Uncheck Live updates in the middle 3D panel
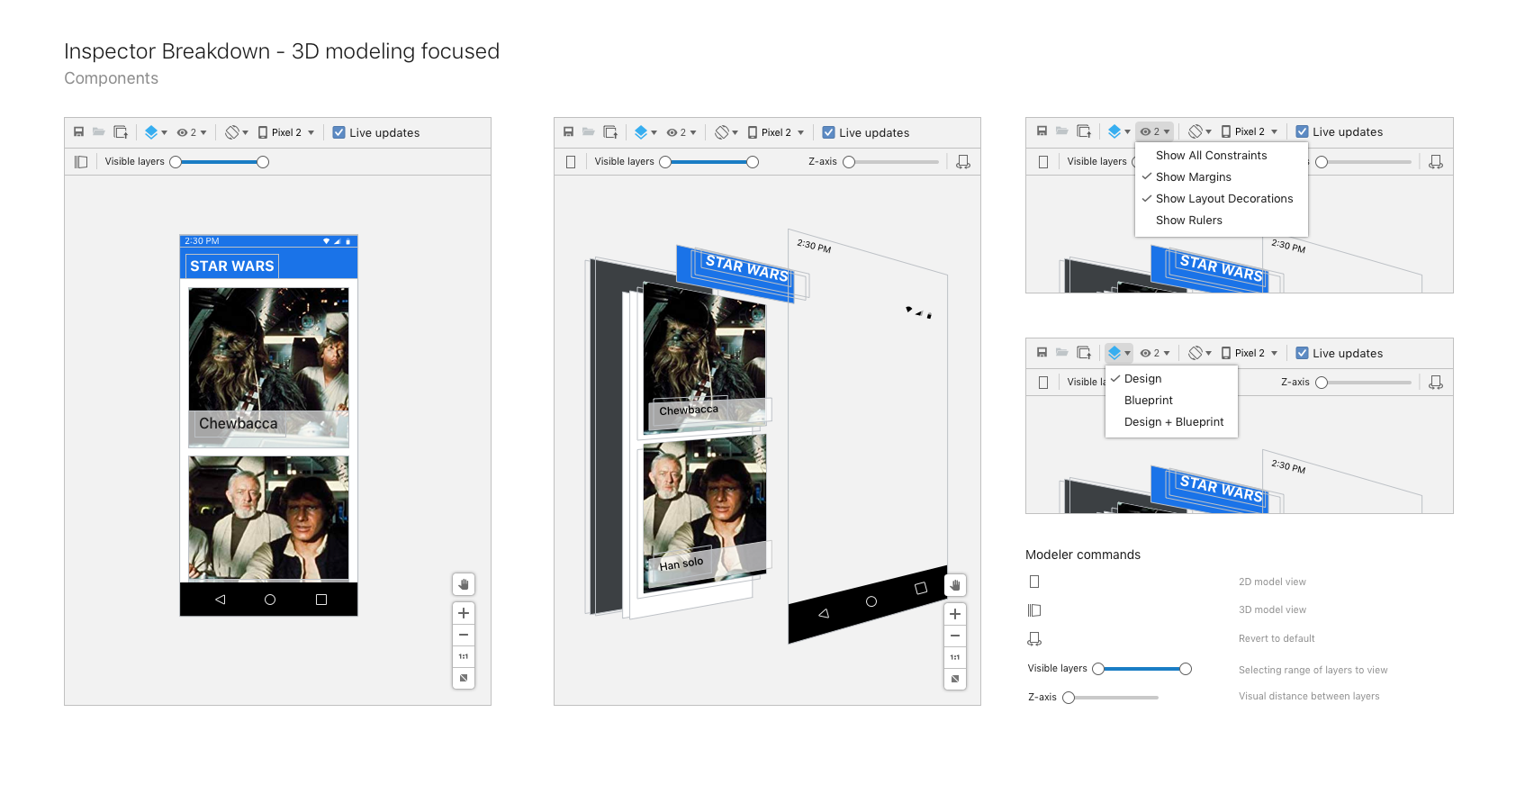This screenshot has height=785, width=1525. click(x=829, y=132)
